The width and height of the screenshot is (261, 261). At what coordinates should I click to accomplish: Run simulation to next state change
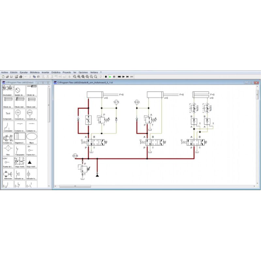click(128, 77)
